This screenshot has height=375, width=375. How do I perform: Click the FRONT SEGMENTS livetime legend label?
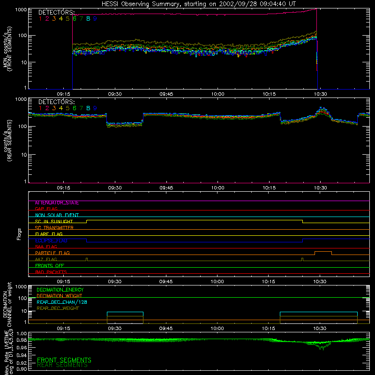(x=64, y=360)
